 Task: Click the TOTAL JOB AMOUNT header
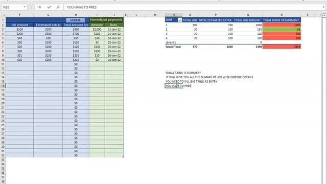[247, 20]
